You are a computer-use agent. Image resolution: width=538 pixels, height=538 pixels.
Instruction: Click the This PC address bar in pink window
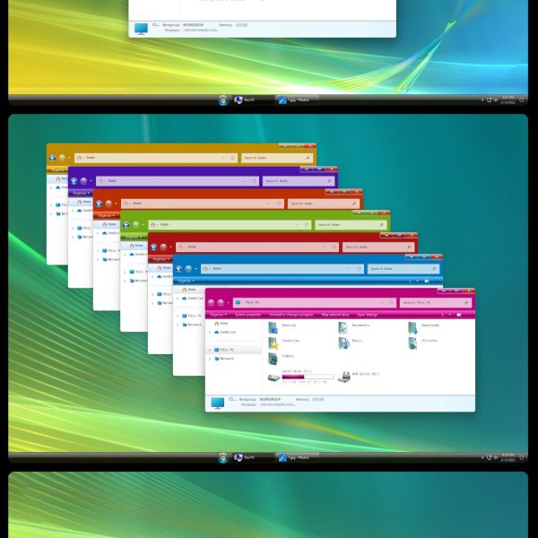coord(315,303)
